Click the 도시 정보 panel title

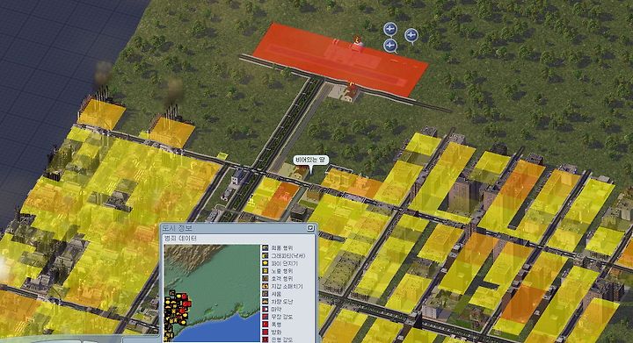pyautogui.click(x=178, y=228)
